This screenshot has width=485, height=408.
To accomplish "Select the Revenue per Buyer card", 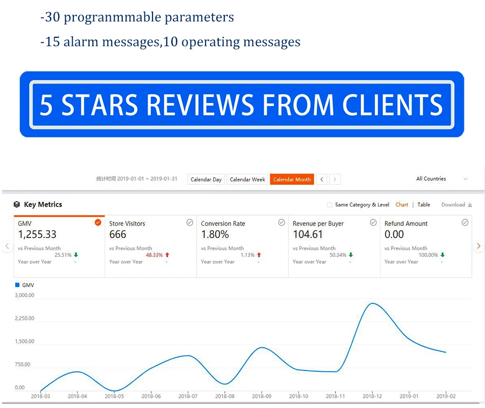I will (x=334, y=246).
